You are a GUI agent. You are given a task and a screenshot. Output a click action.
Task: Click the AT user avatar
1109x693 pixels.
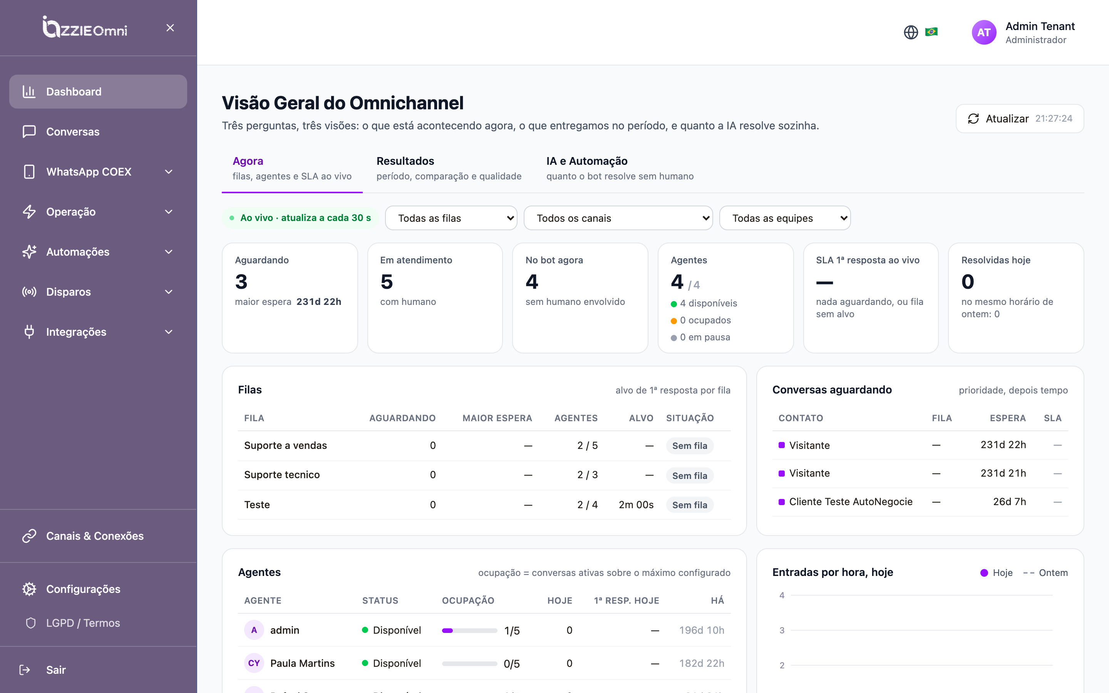[984, 32]
